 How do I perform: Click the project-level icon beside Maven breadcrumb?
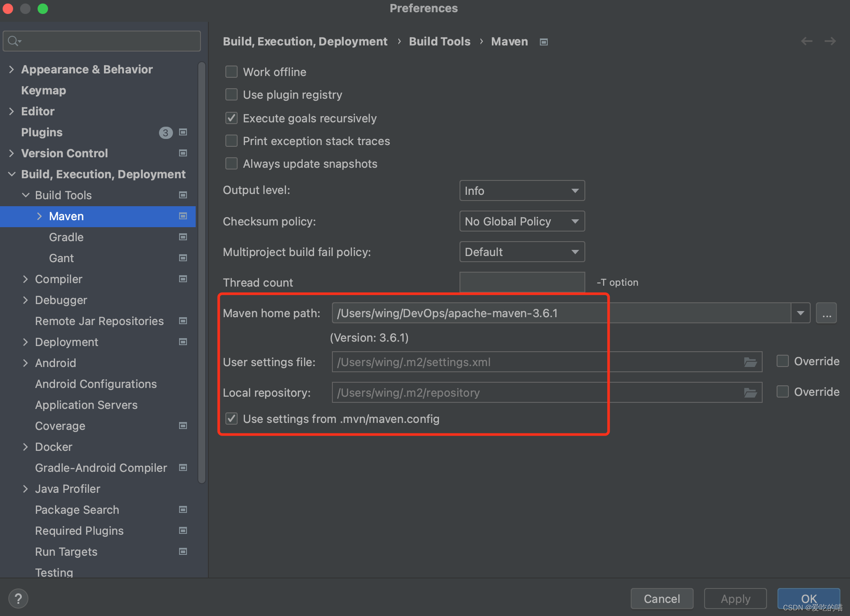[x=544, y=42]
